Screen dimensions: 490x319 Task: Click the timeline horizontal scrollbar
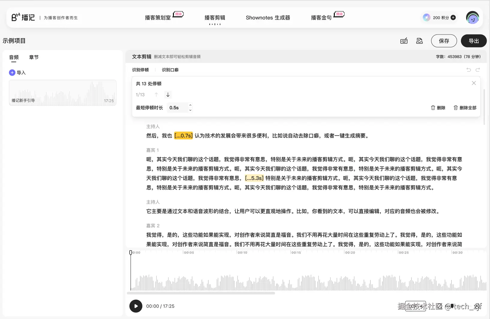point(201,293)
